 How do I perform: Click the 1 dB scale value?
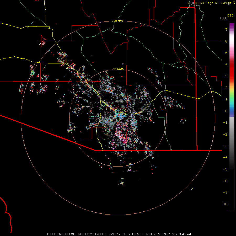tap(226, 99)
